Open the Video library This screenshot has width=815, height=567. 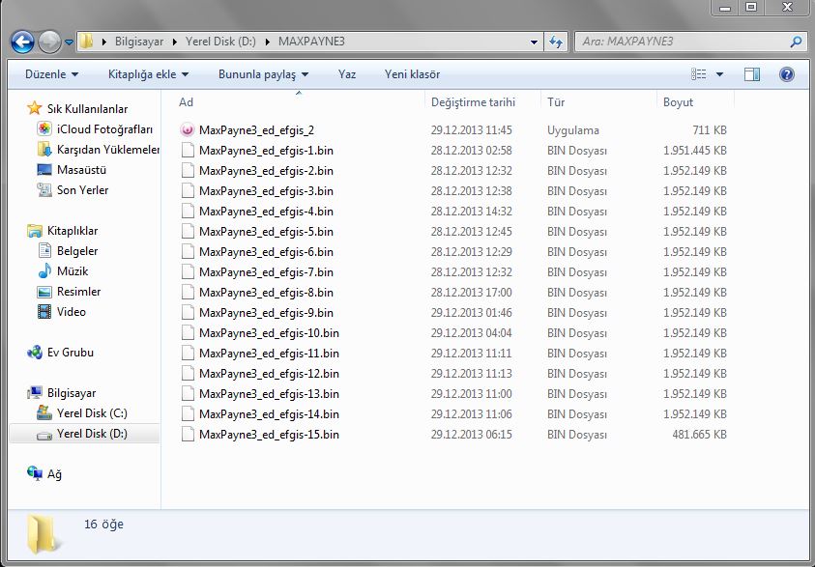click(x=62, y=312)
